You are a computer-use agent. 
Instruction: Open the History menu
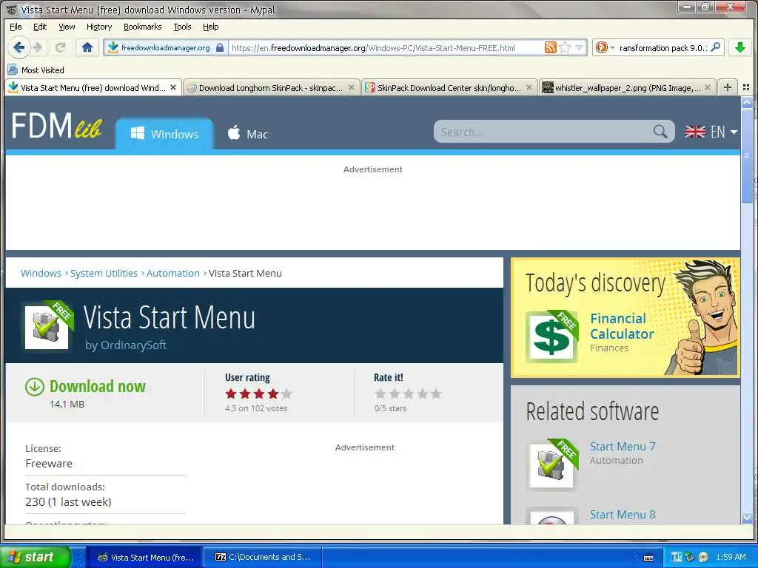click(99, 27)
